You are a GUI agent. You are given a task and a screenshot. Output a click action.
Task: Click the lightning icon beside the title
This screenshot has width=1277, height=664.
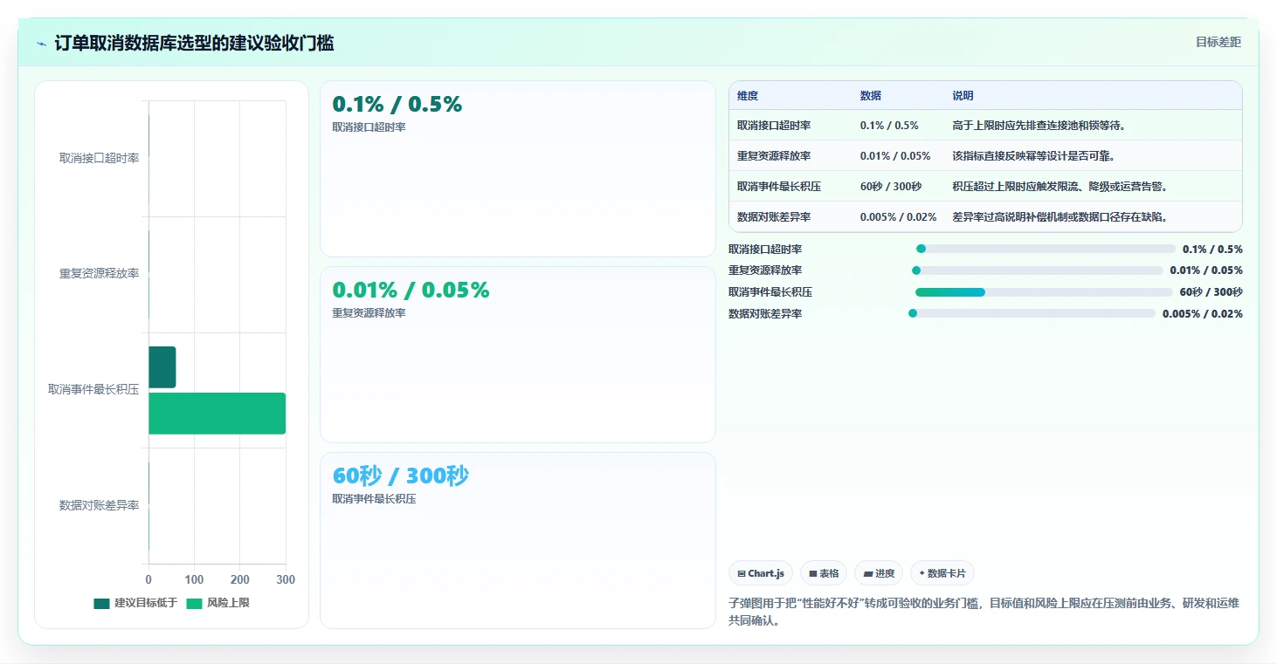41,44
